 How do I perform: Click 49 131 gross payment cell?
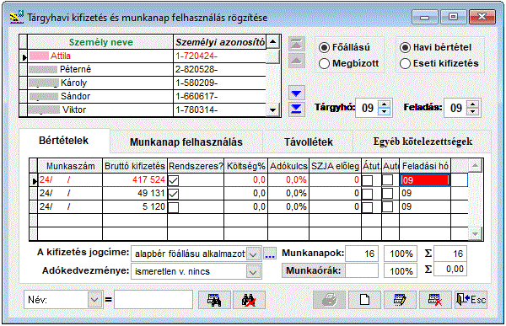135,194
